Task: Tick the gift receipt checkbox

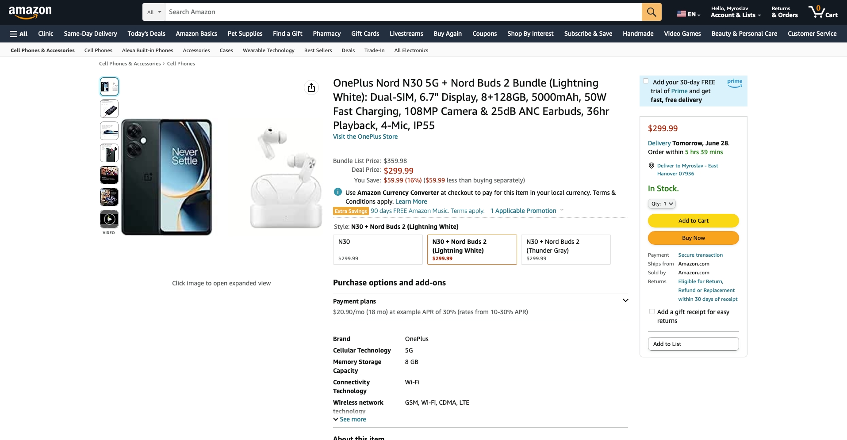Action: tap(652, 311)
